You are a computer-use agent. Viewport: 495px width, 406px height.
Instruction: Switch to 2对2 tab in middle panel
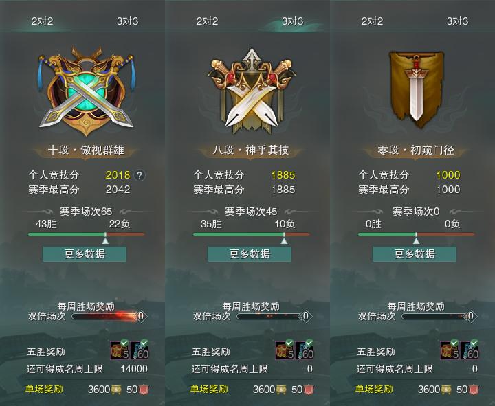[x=207, y=21]
